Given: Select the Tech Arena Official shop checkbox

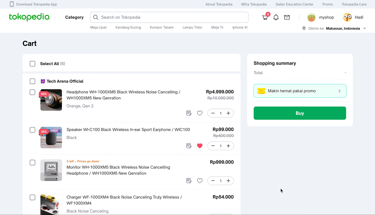Looking at the screenshot, I should click(x=32, y=81).
